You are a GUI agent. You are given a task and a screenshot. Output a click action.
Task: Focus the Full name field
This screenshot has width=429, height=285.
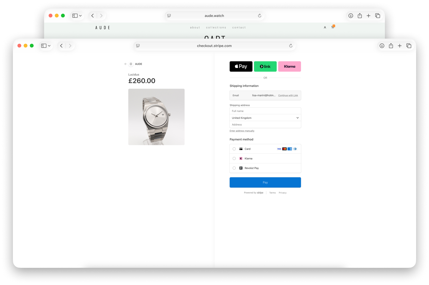pos(265,111)
